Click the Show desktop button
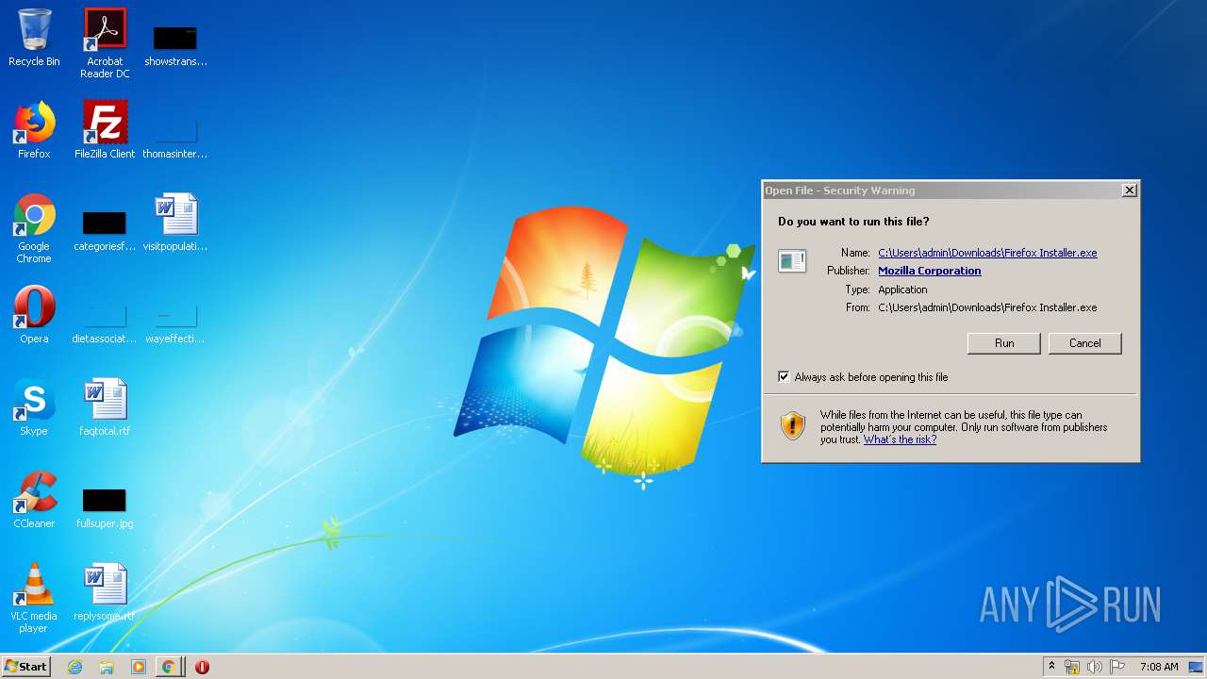Image resolution: width=1207 pixels, height=679 pixels. coord(1197,667)
